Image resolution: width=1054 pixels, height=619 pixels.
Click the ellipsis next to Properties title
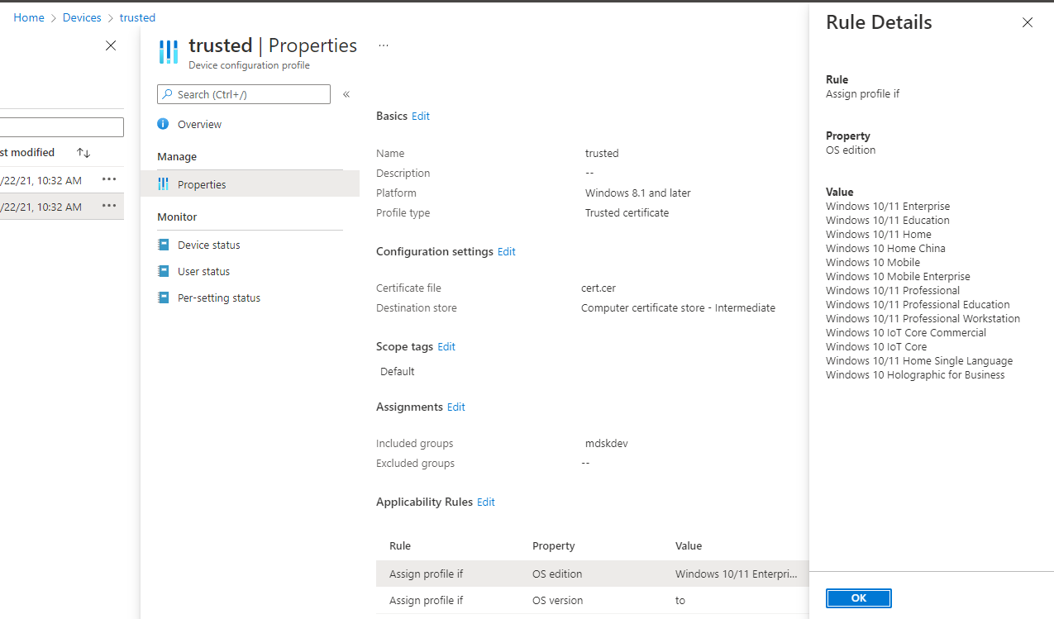coord(383,45)
